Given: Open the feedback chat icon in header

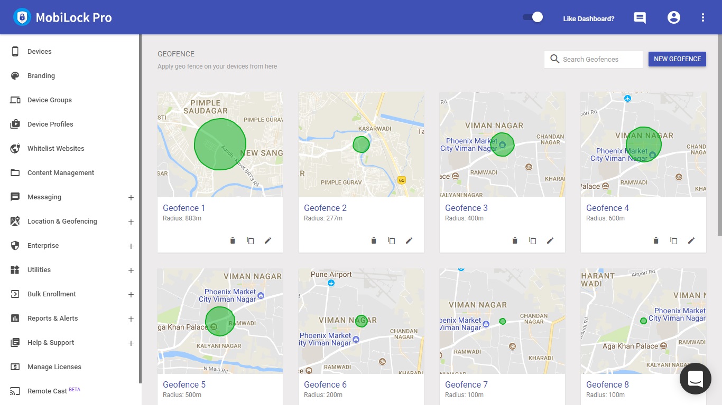Looking at the screenshot, I should (x=640, y=18).
